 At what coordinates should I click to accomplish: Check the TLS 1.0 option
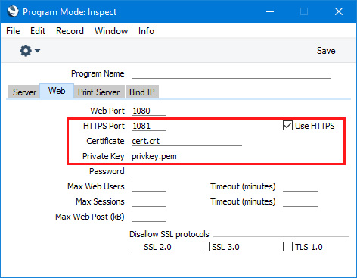pos(287,247)
